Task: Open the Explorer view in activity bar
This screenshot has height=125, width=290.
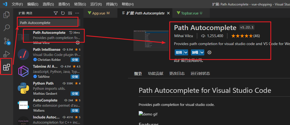Action: click(7, 15)
